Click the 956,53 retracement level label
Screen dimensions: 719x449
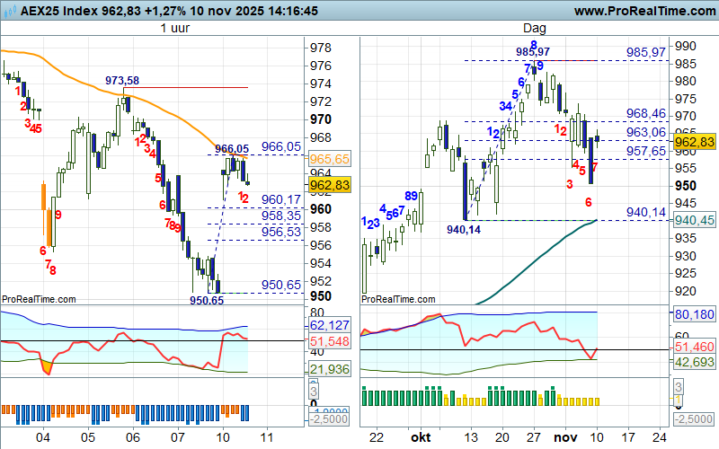pyautogui.click(x=281, y=232)
